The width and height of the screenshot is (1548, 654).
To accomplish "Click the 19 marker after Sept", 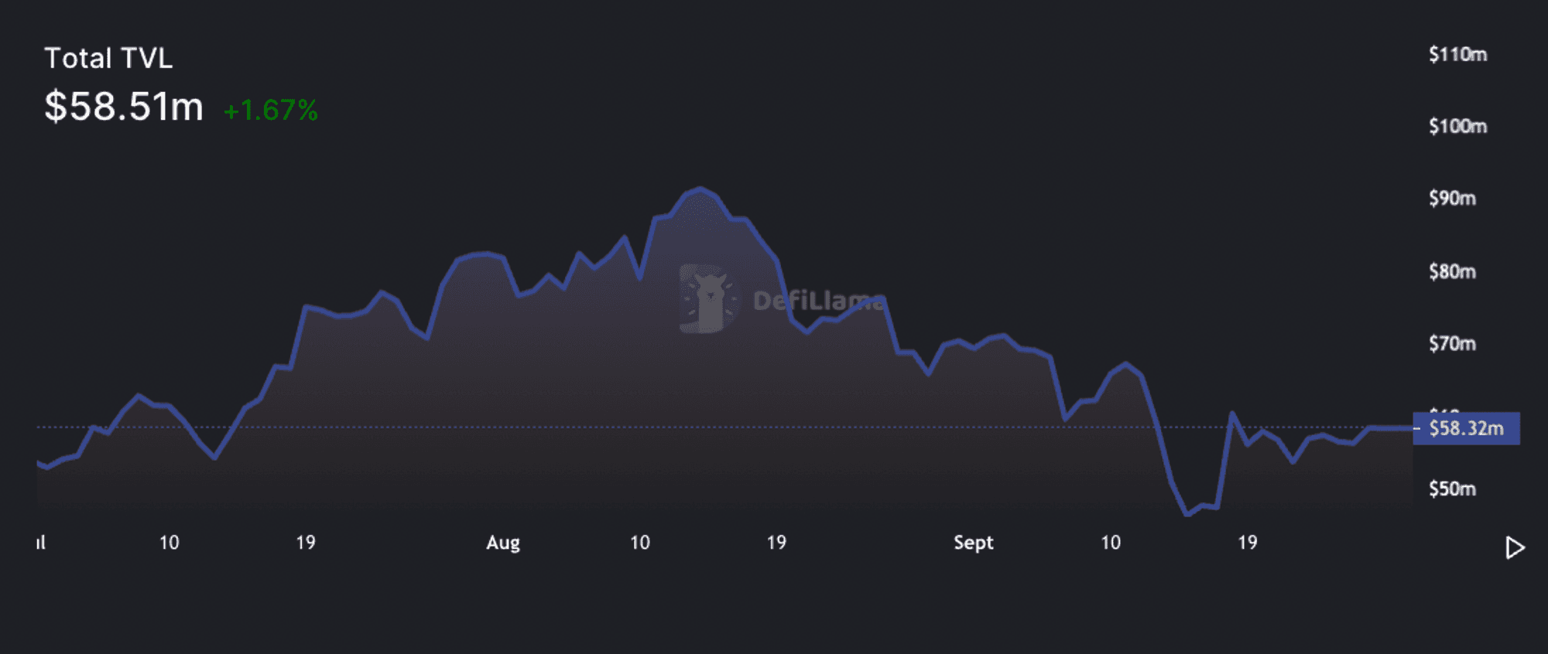I will point(1248,543).
